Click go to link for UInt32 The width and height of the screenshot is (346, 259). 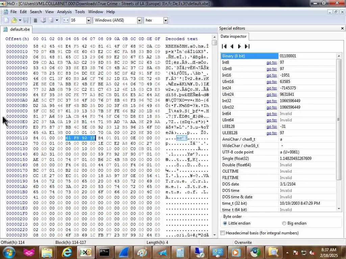tap(272, 107)
